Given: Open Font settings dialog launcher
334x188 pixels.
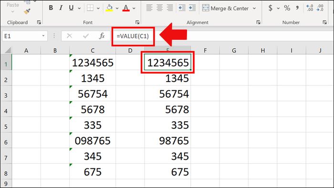Looking at the screenshot, I should coord(137,22).
